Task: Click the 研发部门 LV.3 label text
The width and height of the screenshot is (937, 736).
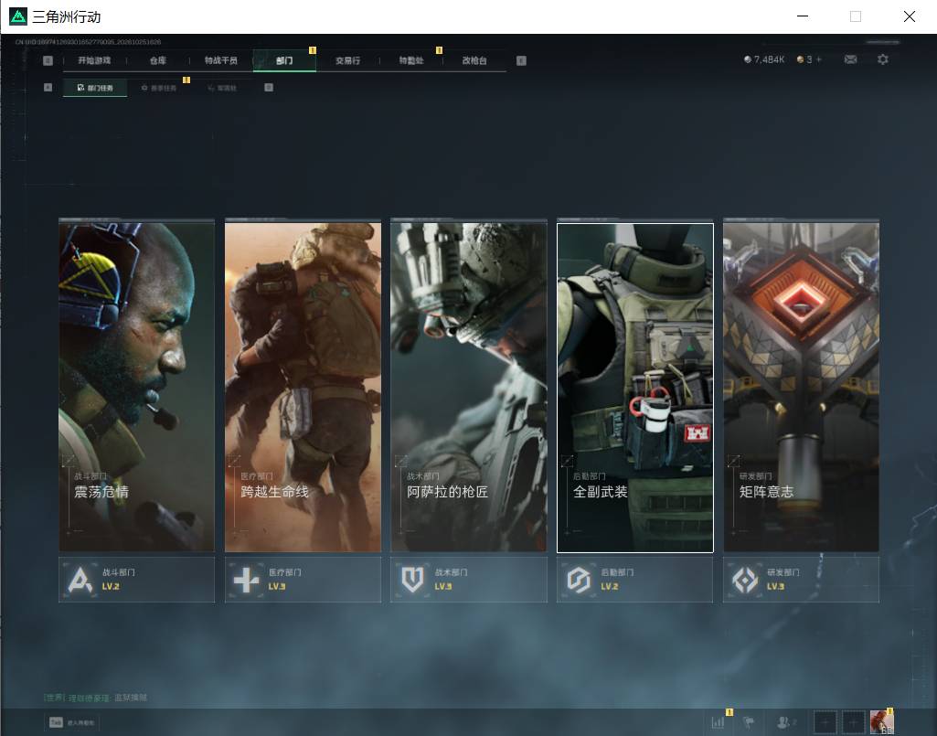Action: tap(783, 580)
